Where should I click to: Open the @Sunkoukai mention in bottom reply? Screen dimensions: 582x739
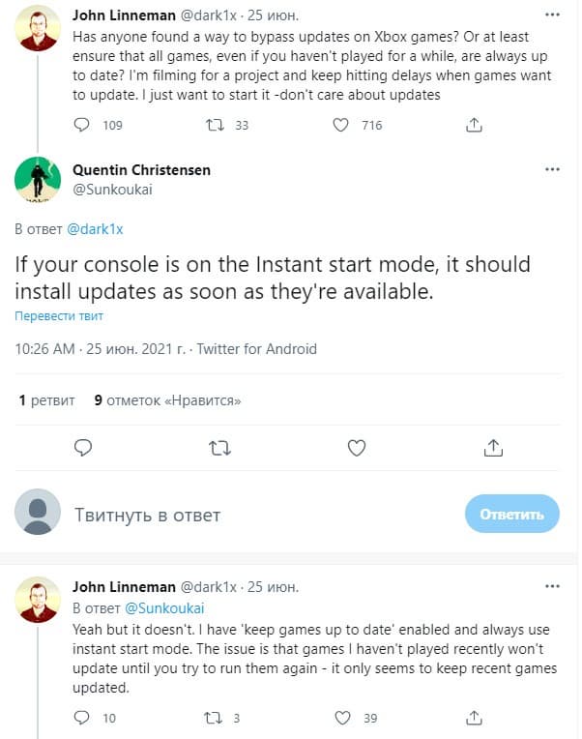point(165,607)
